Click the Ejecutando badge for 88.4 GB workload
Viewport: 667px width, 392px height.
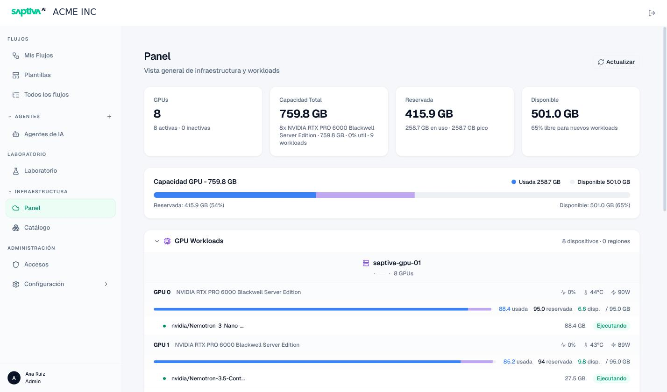(611, 326)
